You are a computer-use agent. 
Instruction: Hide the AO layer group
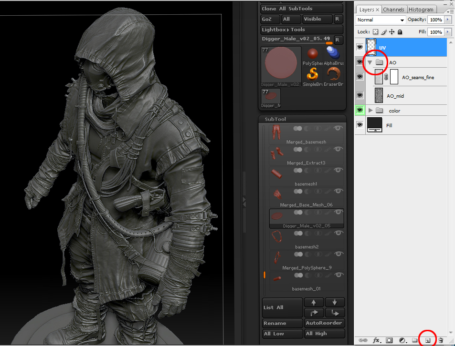[x=360, y=62]
